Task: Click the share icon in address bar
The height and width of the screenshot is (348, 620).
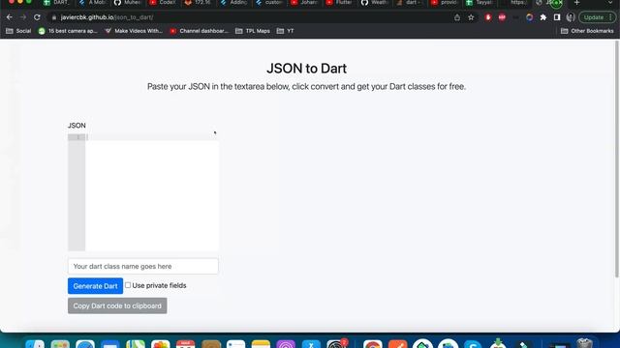Action: [x=457, y=17]
